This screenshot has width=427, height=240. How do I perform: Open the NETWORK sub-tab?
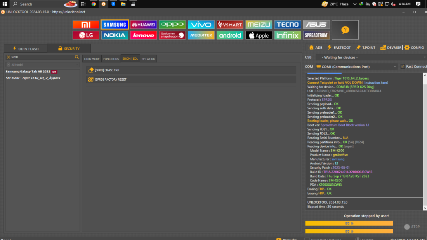coord(148,59)
